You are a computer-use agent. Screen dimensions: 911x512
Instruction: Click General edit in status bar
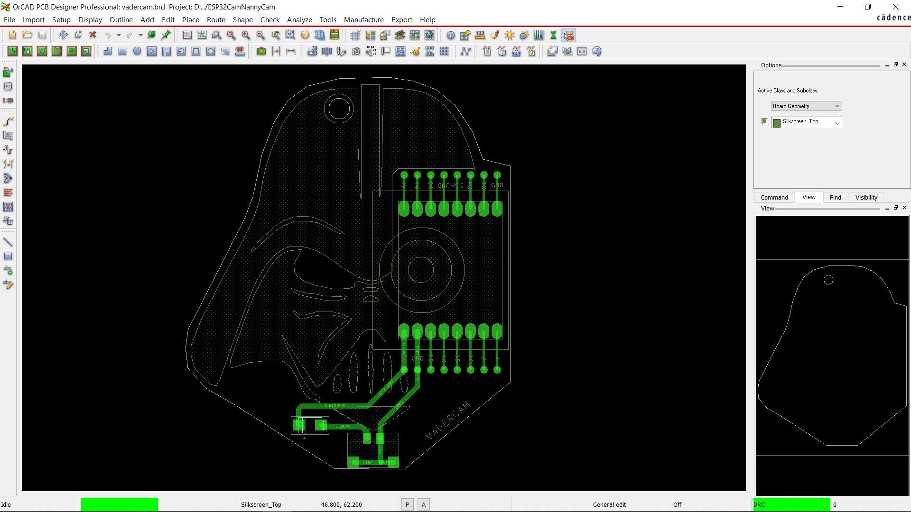609,504
